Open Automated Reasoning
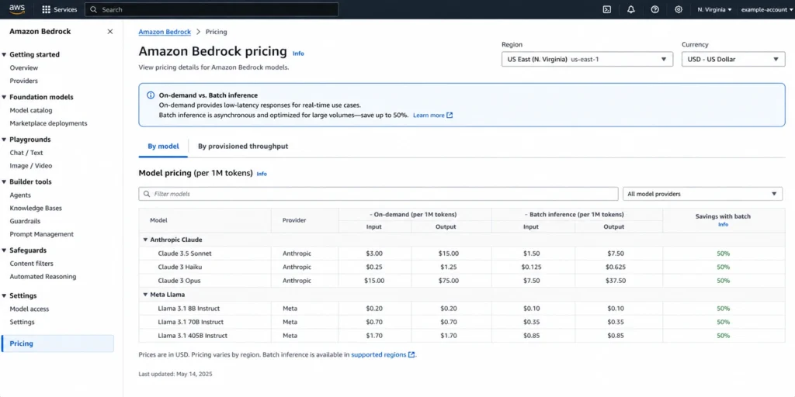The image size is (795, 397). 43,277
